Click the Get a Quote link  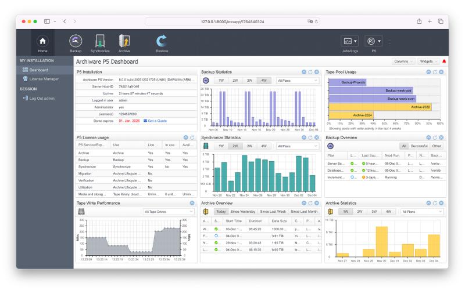tap(155, 121)
